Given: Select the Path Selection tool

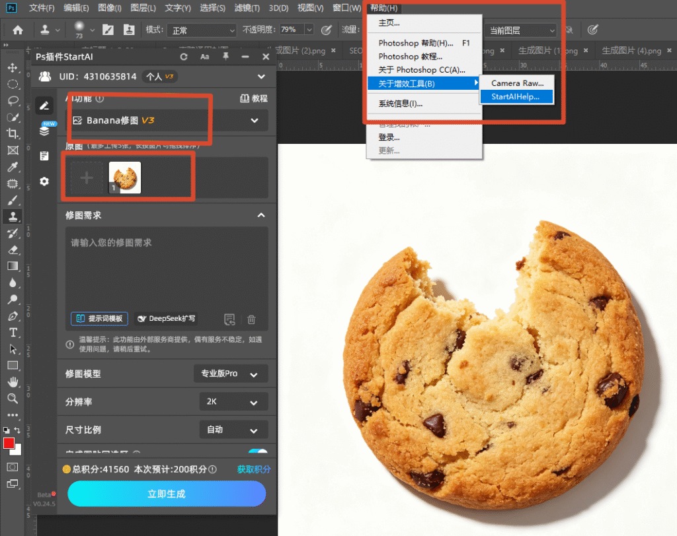Looking at the screenshot, I should tap(13, 349).
